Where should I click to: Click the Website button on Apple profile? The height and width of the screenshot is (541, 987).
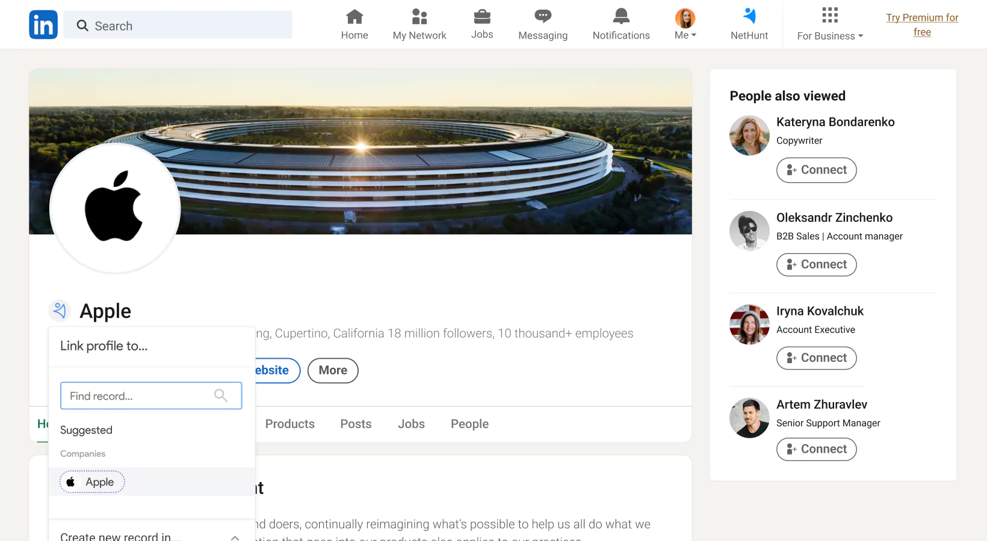point(277,370)
